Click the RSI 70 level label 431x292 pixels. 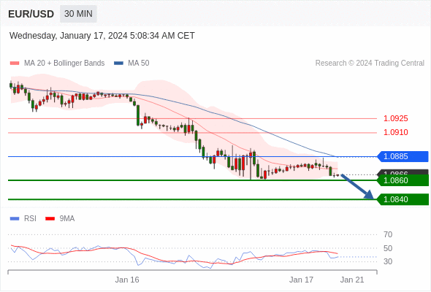(x=388, y=234)
